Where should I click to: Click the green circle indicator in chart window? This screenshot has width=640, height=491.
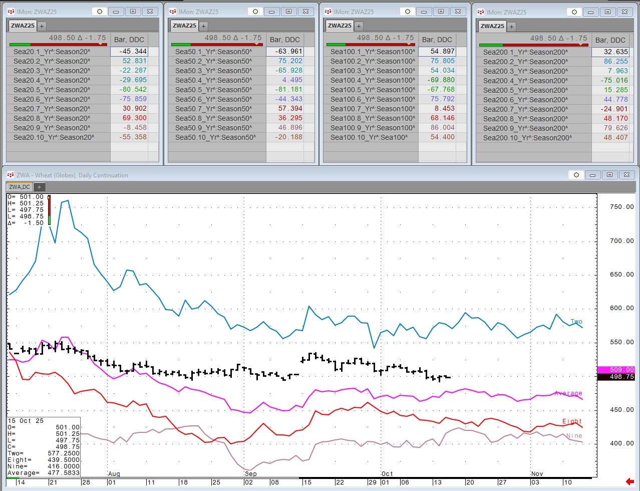coord(576,175)
